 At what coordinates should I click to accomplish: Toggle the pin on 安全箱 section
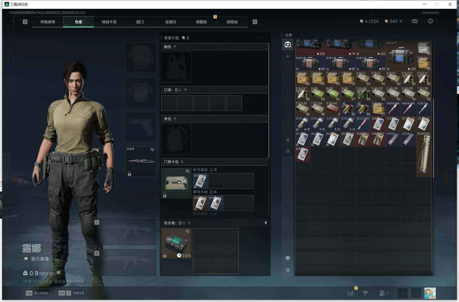click(266, 223)
